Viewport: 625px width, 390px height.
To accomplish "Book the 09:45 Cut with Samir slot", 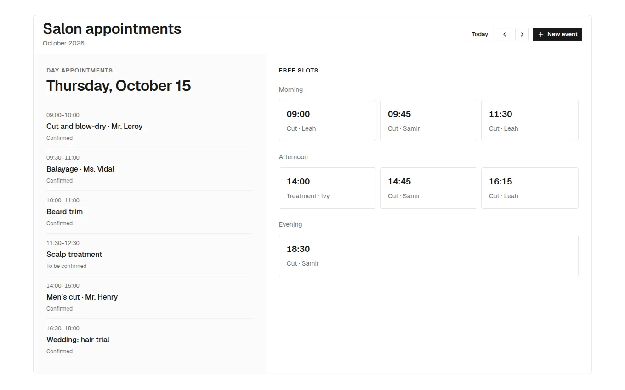I will pos(429,121).
